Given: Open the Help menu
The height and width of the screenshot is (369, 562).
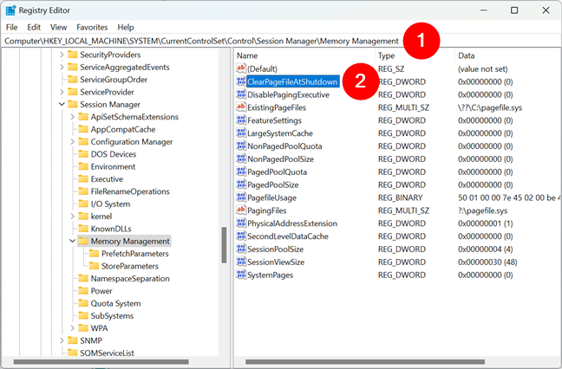Looking at the screenshot, I should coord(126,27).
